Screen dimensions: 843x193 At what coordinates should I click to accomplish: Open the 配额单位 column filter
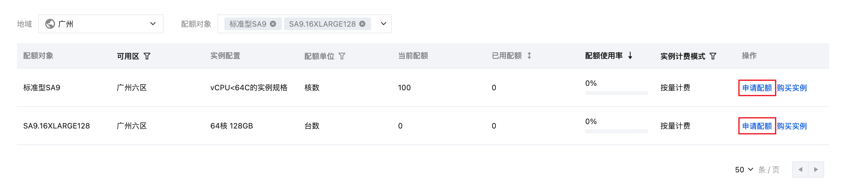pyautogui.click(x=342, y=56)
